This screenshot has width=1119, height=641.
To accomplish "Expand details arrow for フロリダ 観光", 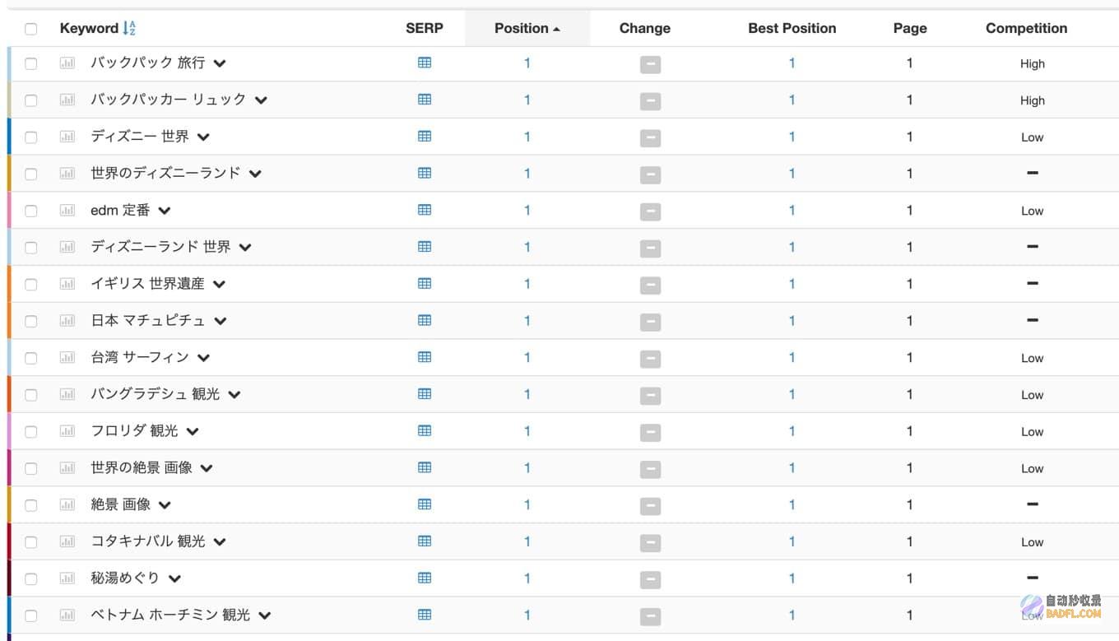I will point(193,432).
